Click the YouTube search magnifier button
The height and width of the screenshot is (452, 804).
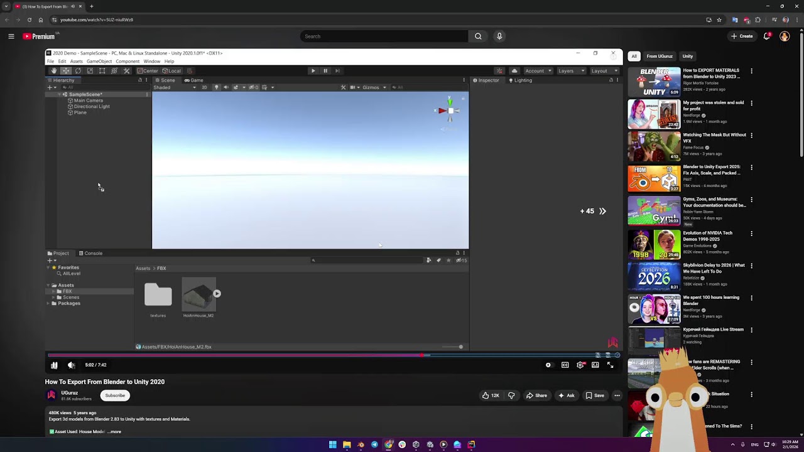(x=478, y=36)
